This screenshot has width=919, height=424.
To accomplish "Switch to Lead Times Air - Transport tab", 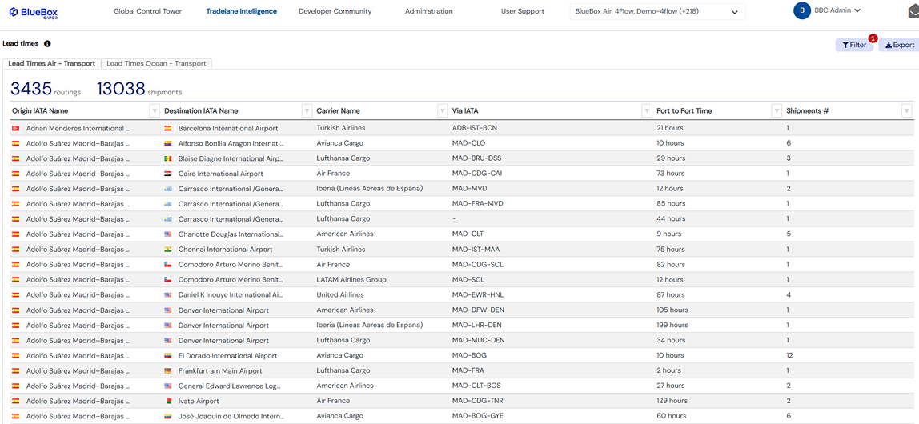I will 51,64.
